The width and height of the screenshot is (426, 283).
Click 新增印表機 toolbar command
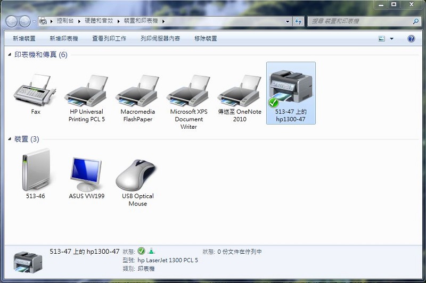tap(63, 39)
